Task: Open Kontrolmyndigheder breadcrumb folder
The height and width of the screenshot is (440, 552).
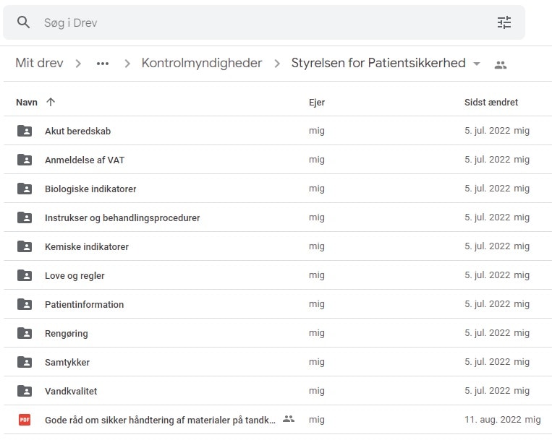Action: coord(202,63)
